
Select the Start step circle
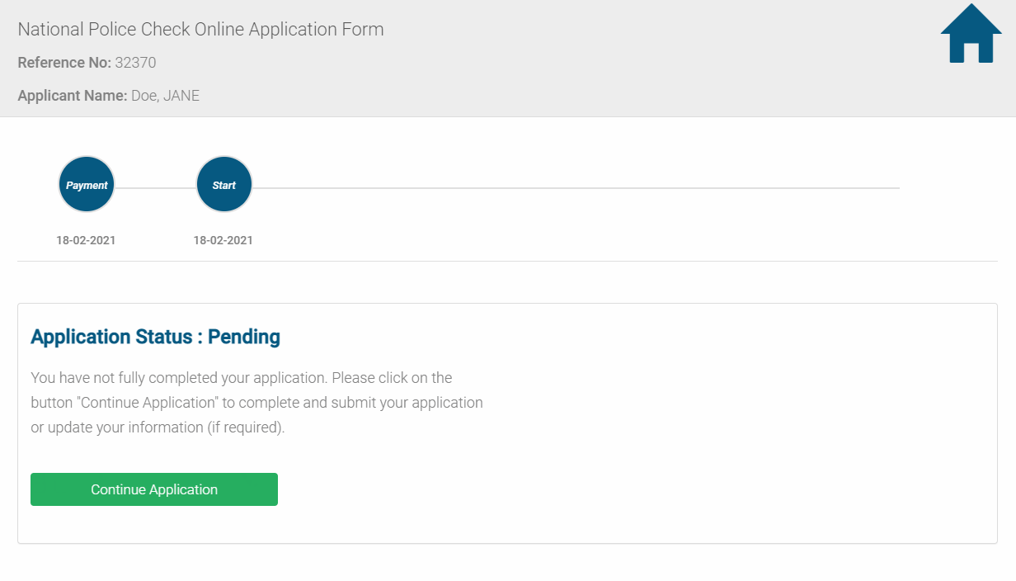[223, 185]
